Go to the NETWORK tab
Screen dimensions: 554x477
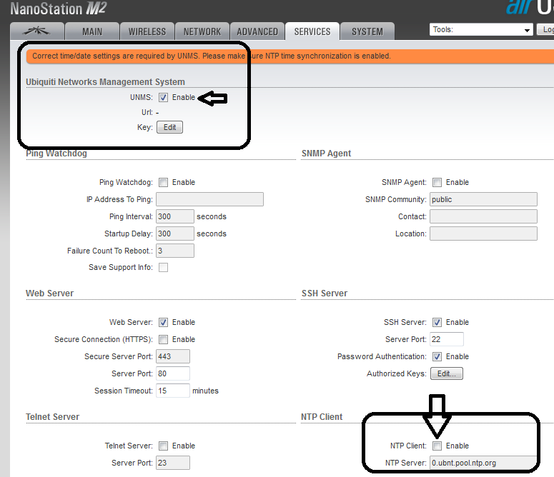(202, 31)
